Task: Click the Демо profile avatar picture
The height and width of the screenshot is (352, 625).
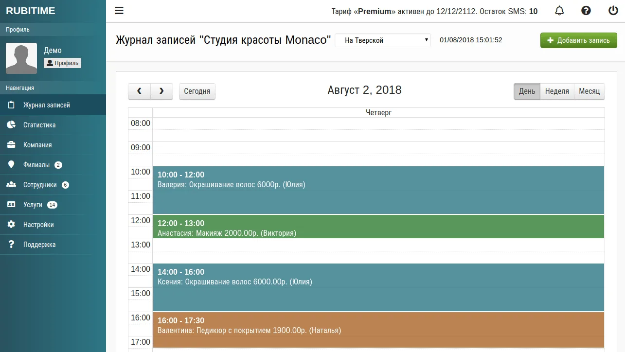Action: pyautogui.click(x=21, y=58)
